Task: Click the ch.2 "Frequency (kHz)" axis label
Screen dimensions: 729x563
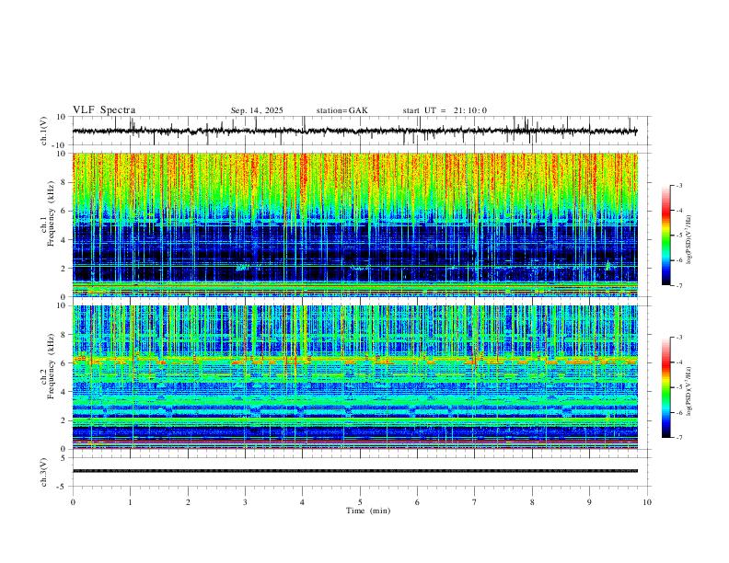Action: click(51, 366)
